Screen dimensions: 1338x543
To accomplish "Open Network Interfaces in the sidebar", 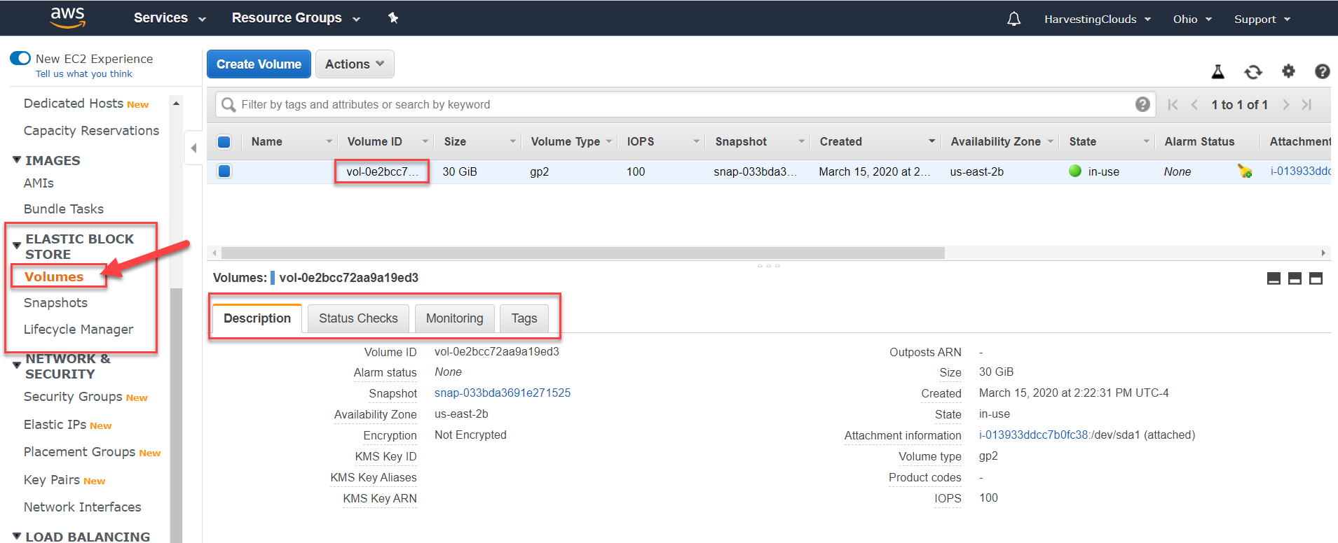I will 82,507.
